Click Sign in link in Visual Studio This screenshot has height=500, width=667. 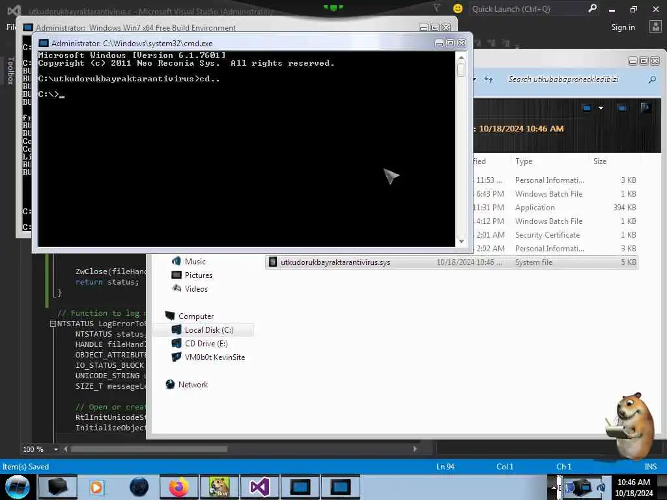pyautogui.click(x=623, y=27)
